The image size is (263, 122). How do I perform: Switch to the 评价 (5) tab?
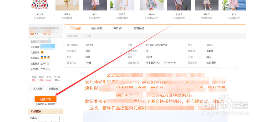coord(118,28)
